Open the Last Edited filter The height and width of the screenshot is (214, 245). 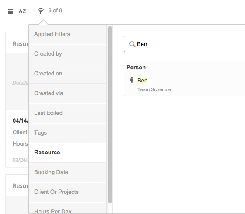coord(68,113)
